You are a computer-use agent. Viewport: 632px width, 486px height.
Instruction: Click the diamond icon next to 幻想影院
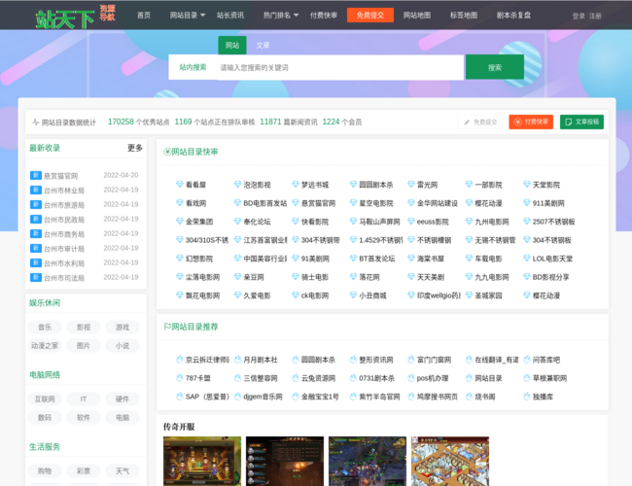180,258
